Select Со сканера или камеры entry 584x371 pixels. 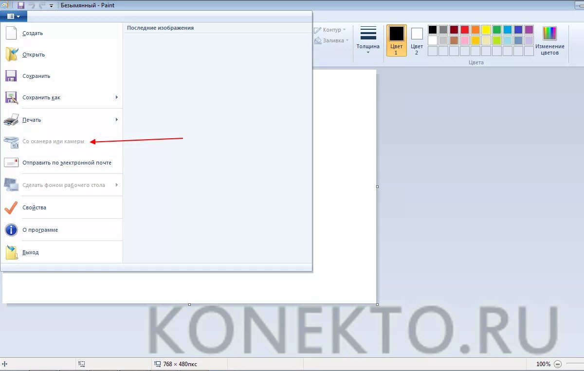[x=62, y=141]
